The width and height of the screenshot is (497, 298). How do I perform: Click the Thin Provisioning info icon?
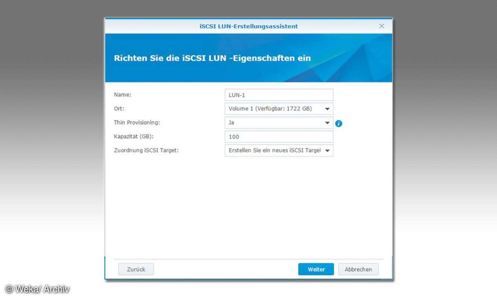tap(338, 123)
